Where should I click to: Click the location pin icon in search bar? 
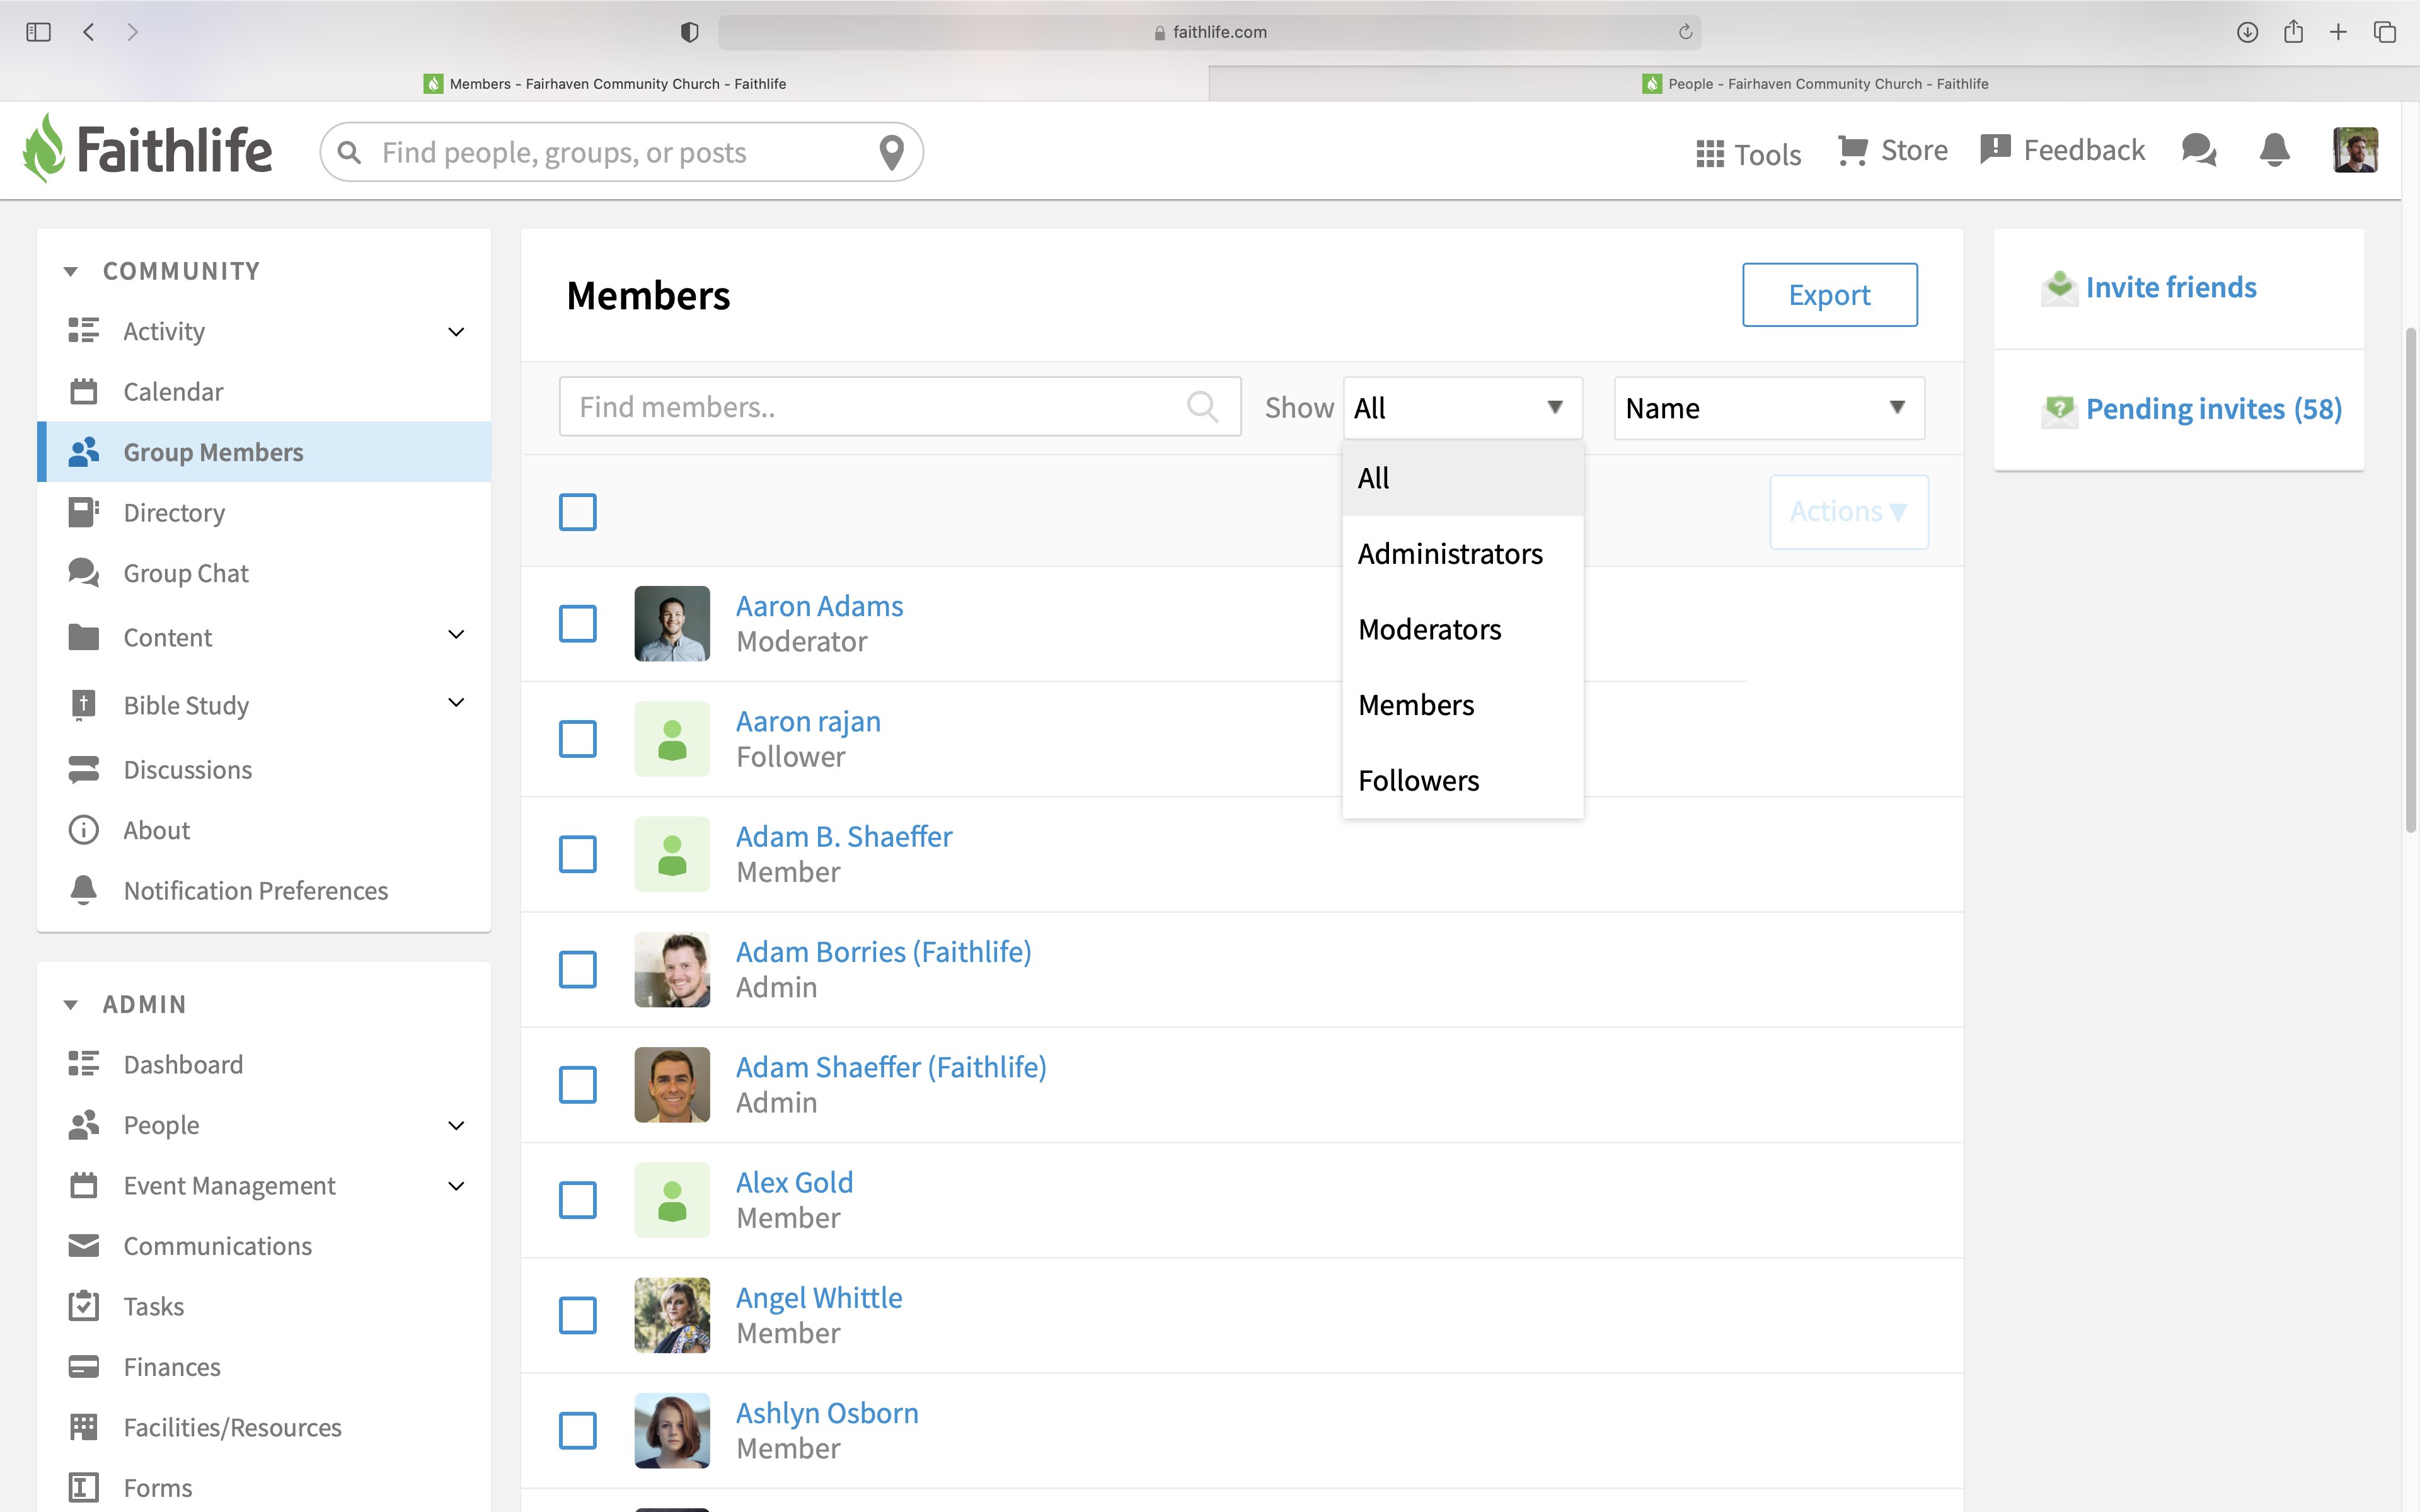tap(891, 153)
